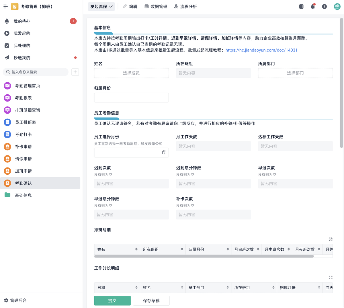
Task: Open calendar picker in 员工选择月份 field
Action: tap(164, 152)
